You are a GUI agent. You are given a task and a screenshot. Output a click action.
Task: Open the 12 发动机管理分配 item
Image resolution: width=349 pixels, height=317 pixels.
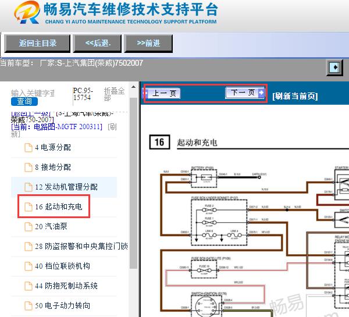[66, 187]
